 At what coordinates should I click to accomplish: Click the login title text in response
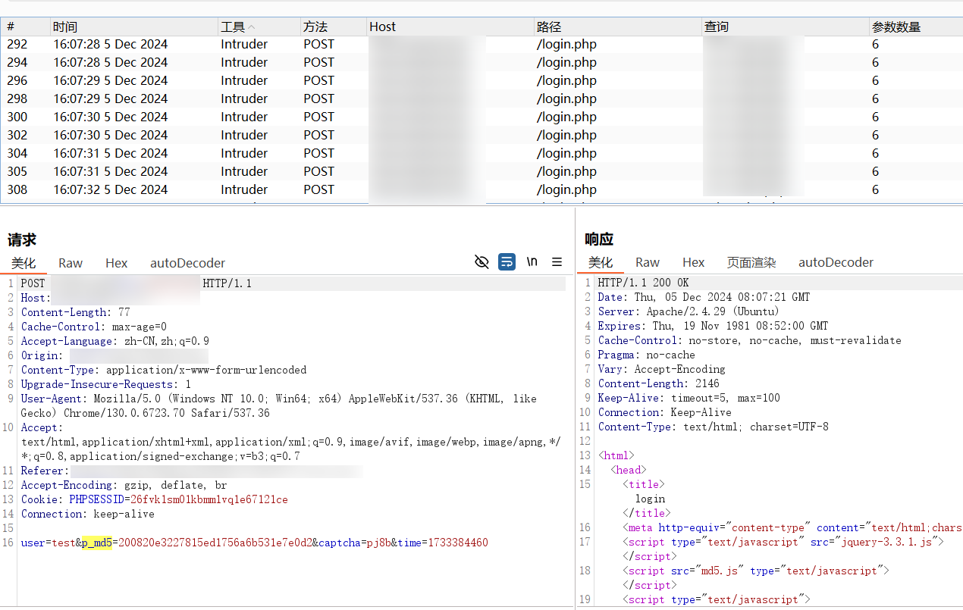[650, 499]
